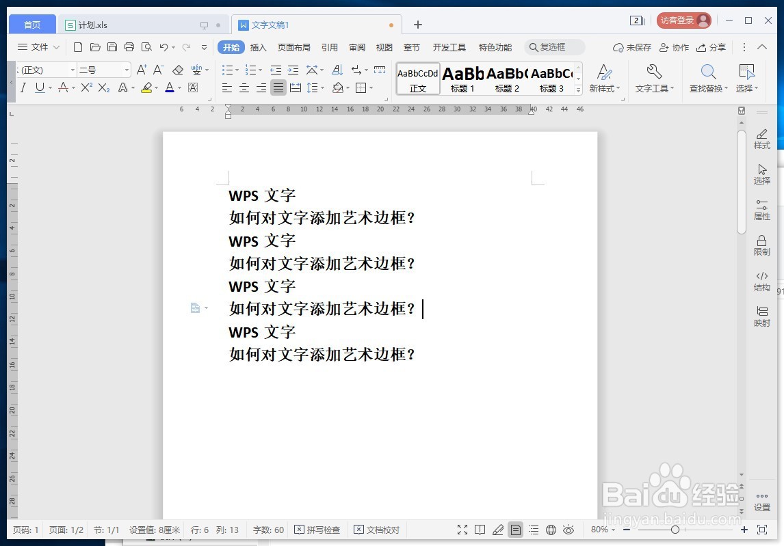784x546 pixels.
Task: Toggle underline formatting
Action: pyautogui.click(x=40, y=88)
